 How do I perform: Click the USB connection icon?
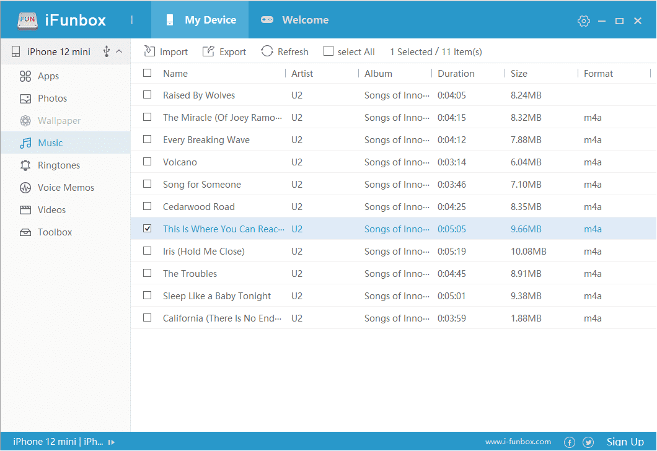[107, 51]
